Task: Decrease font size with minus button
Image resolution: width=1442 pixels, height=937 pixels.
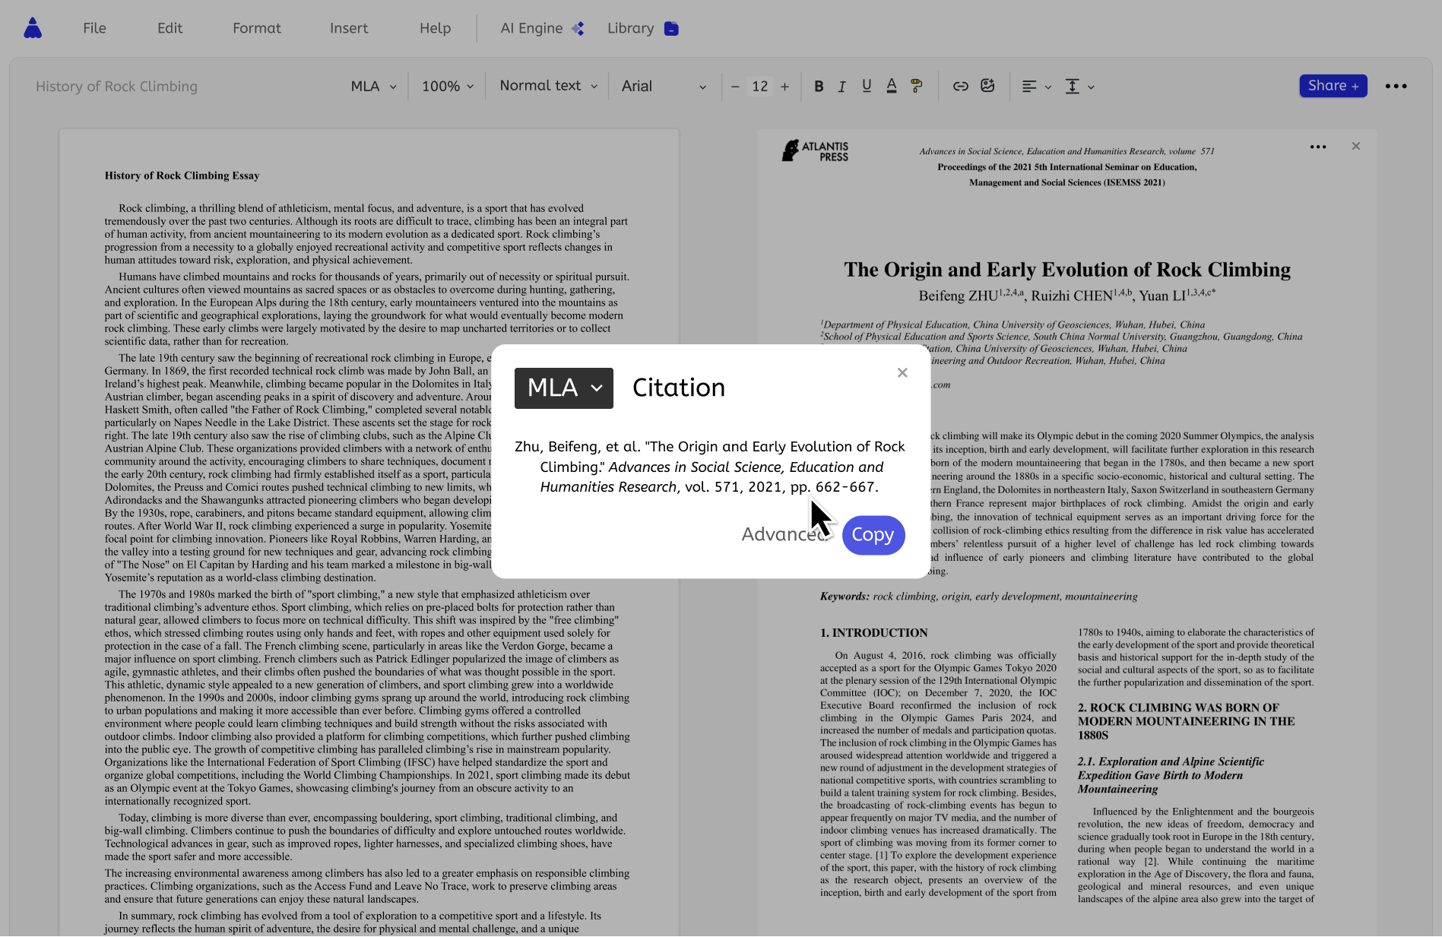Action: [735, 87]
